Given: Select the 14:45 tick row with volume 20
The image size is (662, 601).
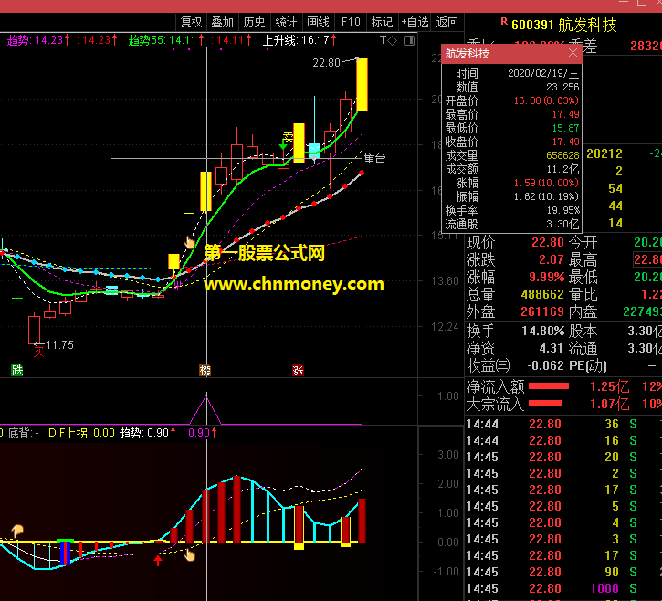Looking at the screenshot, I should [x=563, y=457].
